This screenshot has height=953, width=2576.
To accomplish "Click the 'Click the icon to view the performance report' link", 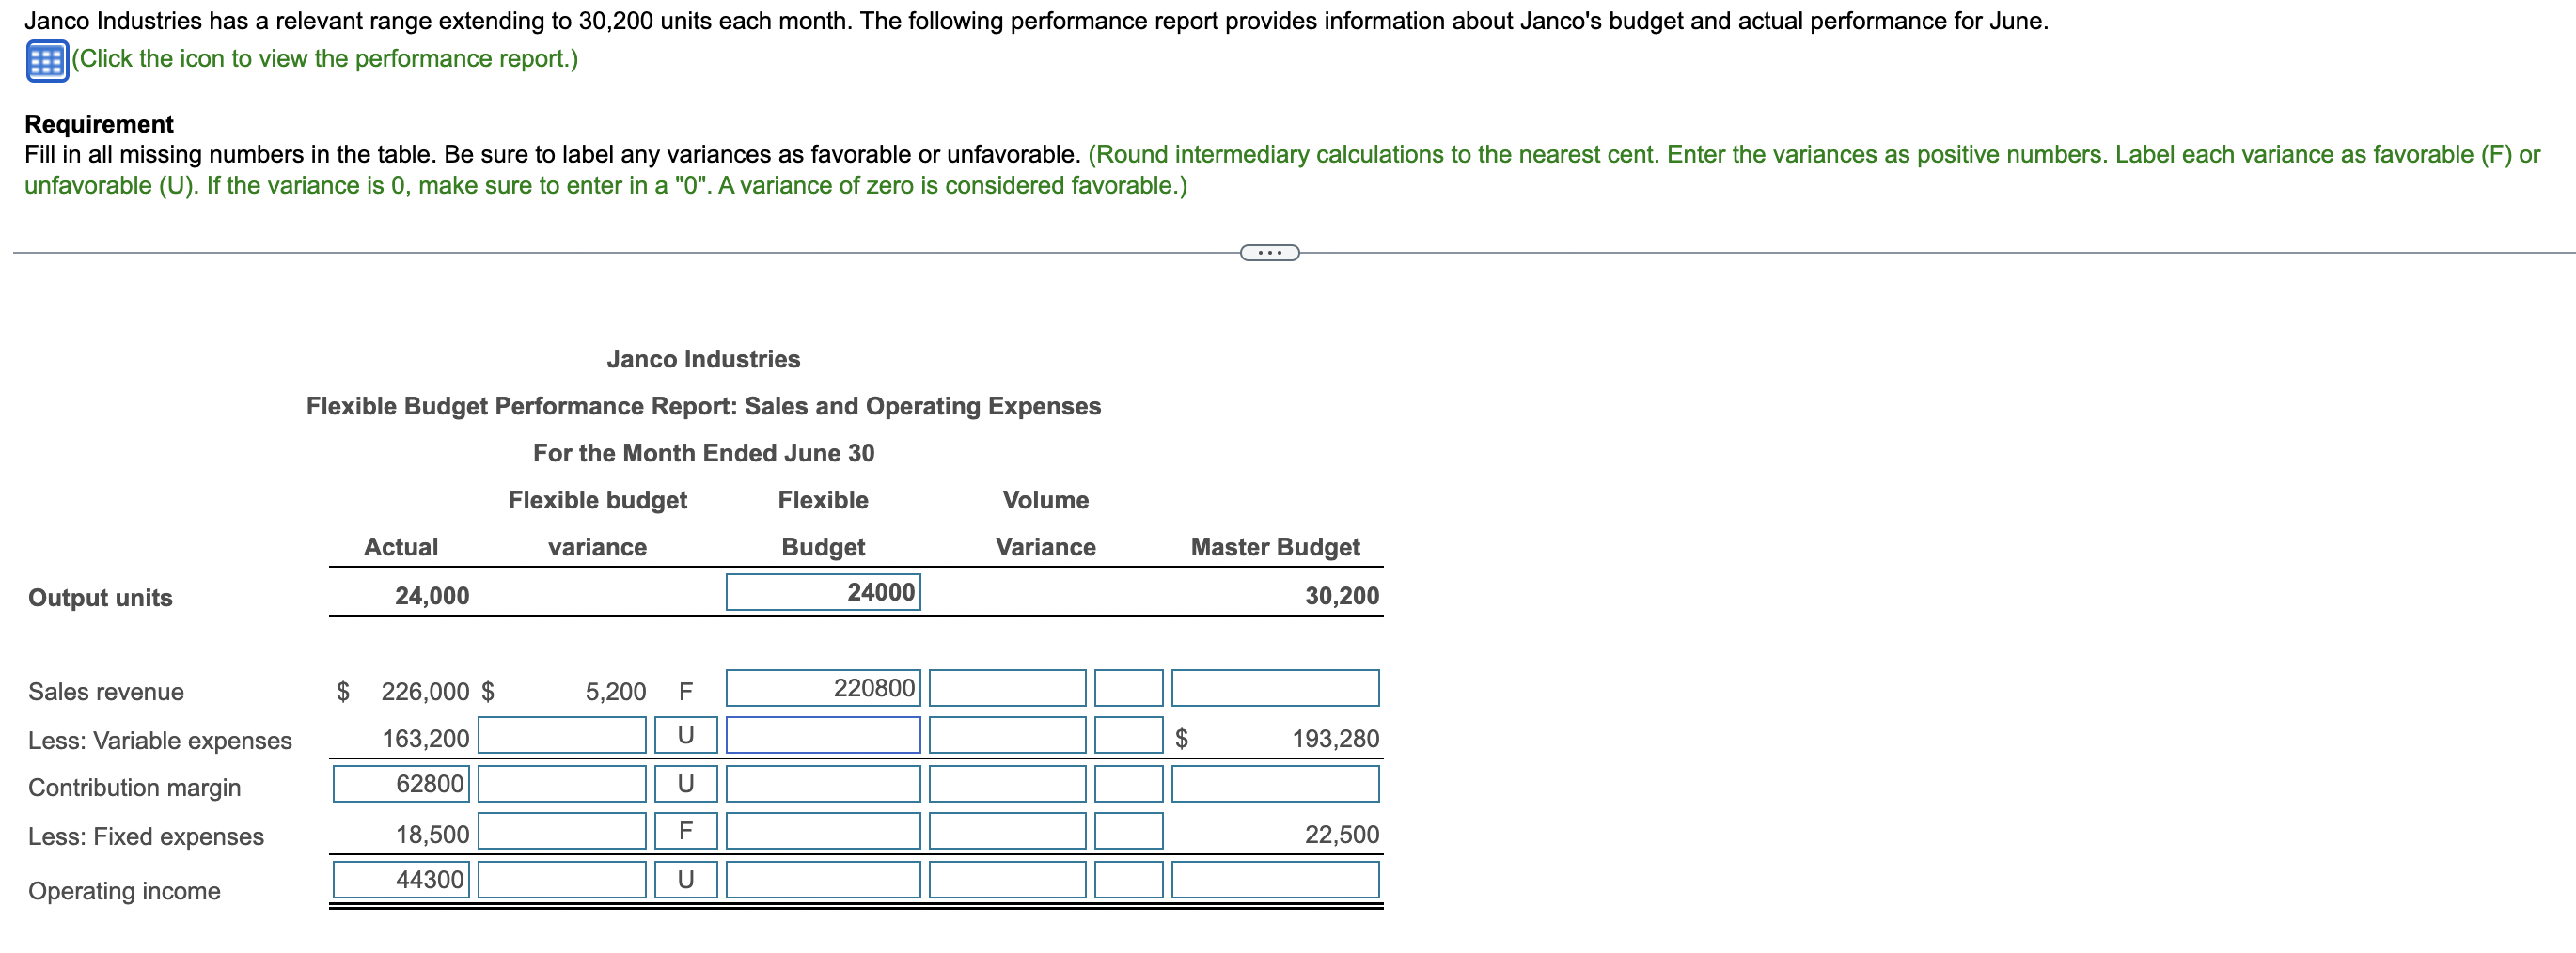I will click(x=325, y=59).
